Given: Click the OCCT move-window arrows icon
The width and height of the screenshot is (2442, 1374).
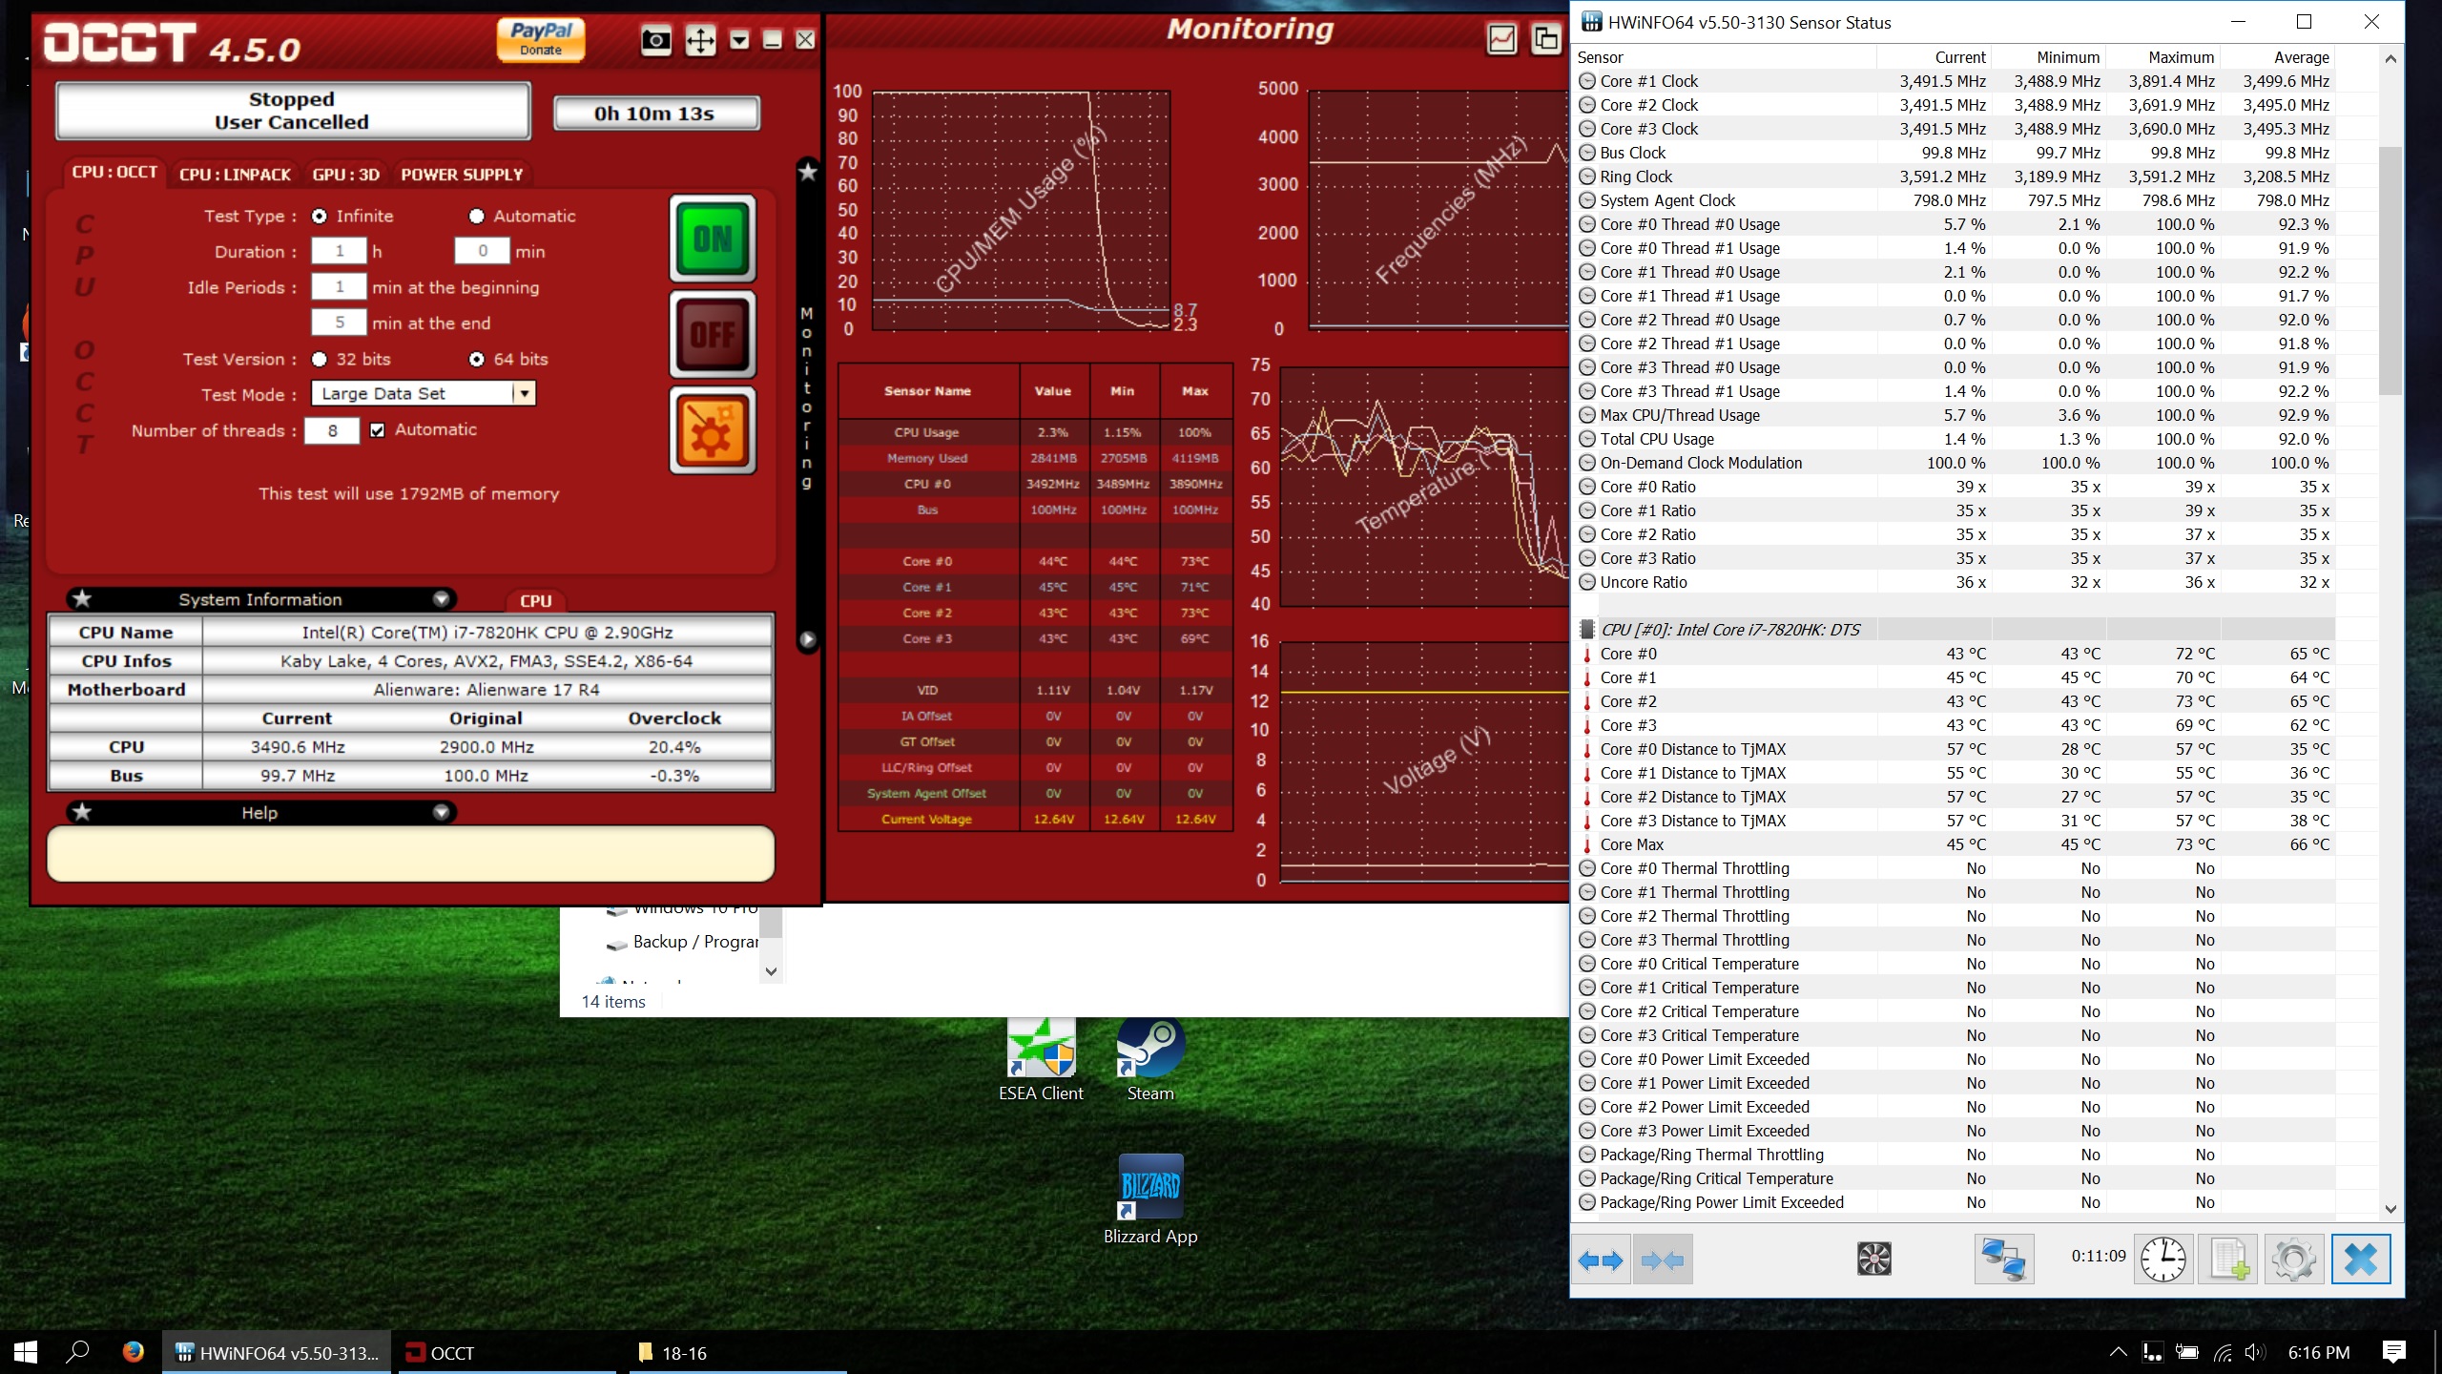Looking at the screenshot, I should click(700, 40).
